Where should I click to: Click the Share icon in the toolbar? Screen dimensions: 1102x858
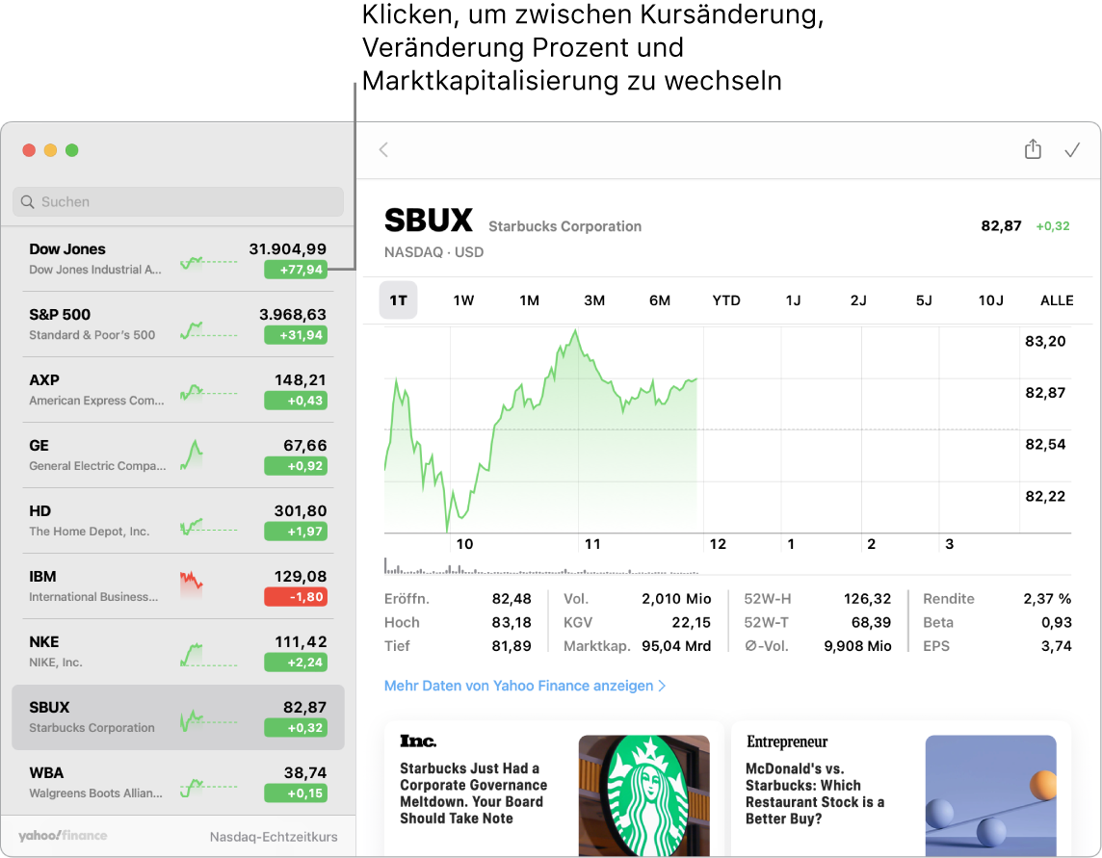pyautogui.click(x=1032, y=149)
